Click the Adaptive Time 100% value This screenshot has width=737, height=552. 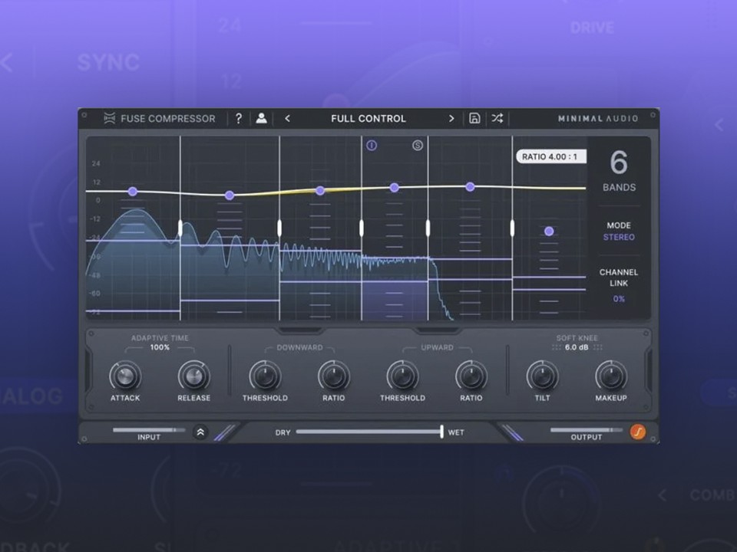coord(160,348)
